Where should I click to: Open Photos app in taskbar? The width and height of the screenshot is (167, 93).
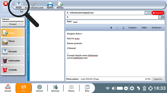tap(71, 88)
